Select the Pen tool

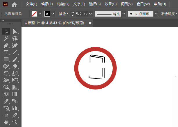pyautogui.click(x=6, y=45)
